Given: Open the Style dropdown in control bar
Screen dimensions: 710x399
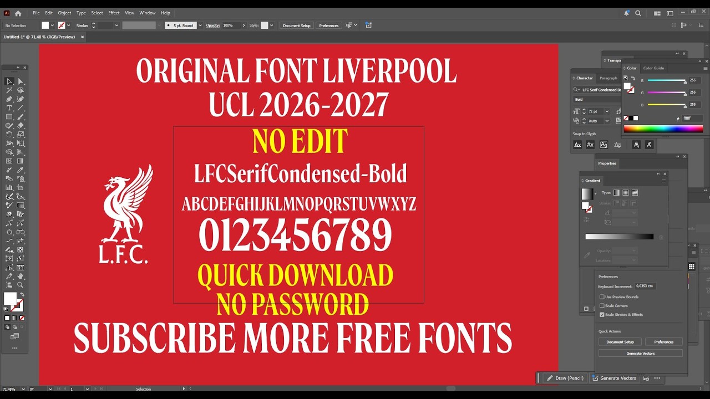Looking at the screenshot, I should click(x=271, y=25).
